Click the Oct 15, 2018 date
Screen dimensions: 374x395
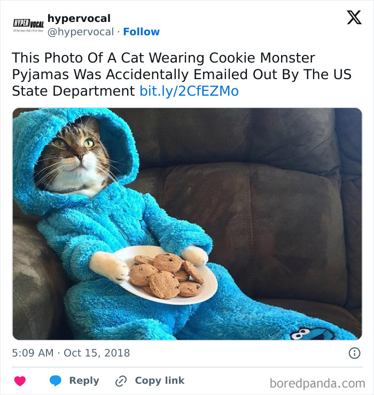[x=97, y=353]
